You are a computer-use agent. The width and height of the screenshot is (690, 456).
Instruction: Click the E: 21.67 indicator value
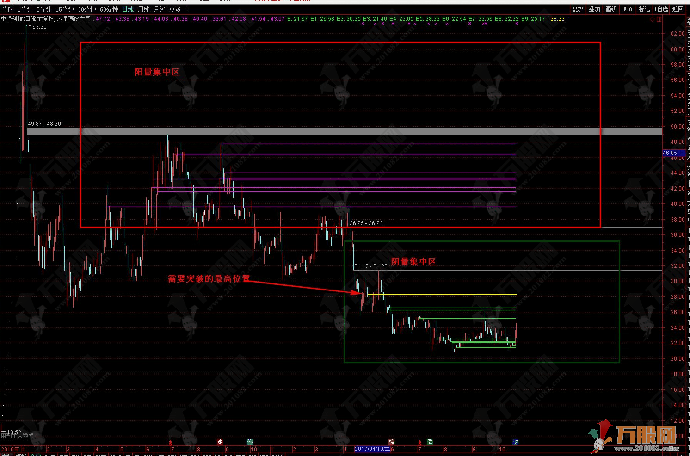click(297, 19)
